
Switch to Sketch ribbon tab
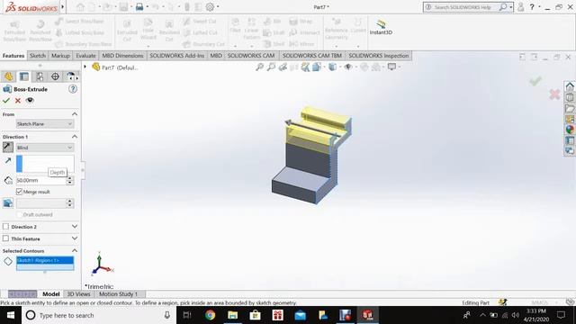(38, 56)
